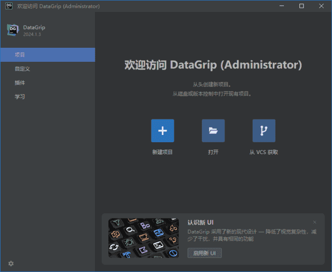This screenshot has width=332, height=272.
Task: Click the 从 VCS 获取 text label
Action: [264, 152]
